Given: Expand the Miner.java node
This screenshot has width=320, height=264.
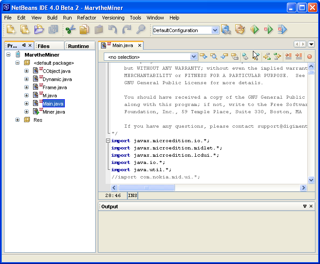Looking at the screenshot, I should 26,112.
